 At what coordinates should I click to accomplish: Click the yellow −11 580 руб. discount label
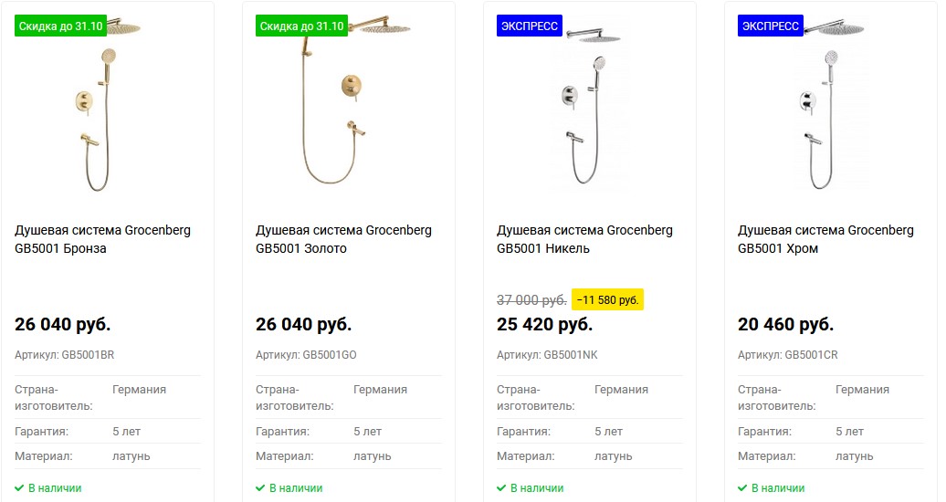pyautogui.click(x=608, y=299)
